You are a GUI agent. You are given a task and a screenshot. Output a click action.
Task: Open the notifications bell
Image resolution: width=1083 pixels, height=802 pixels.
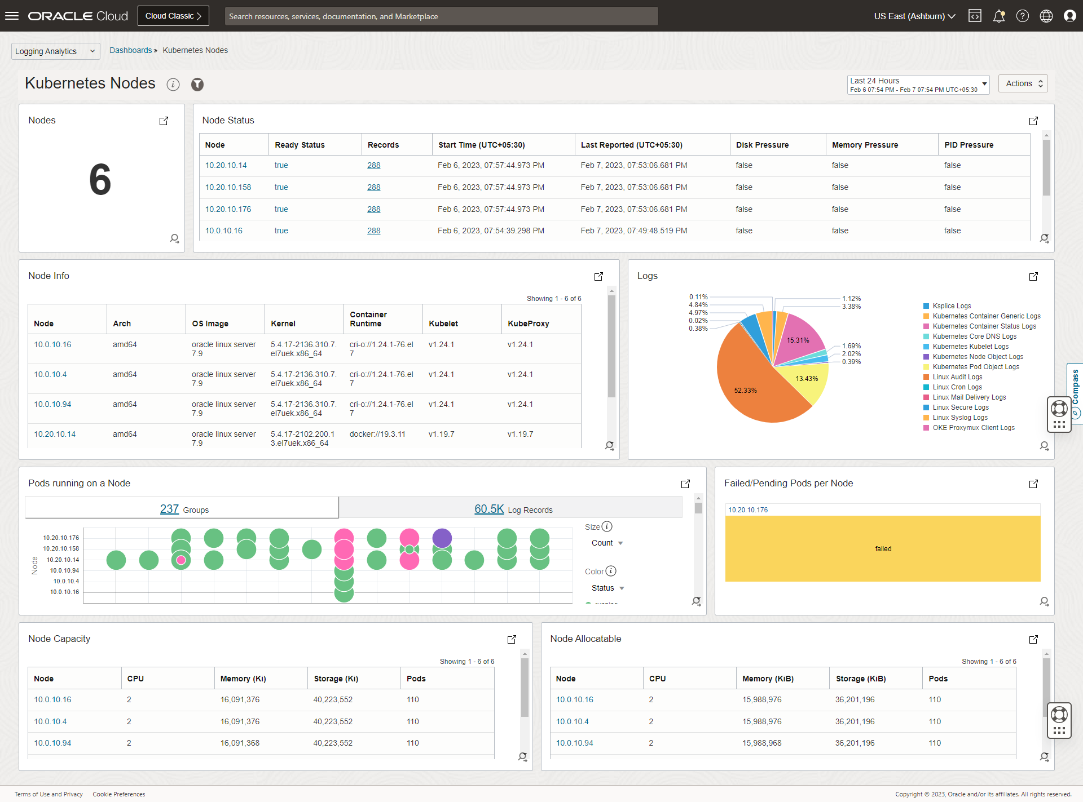999,16
